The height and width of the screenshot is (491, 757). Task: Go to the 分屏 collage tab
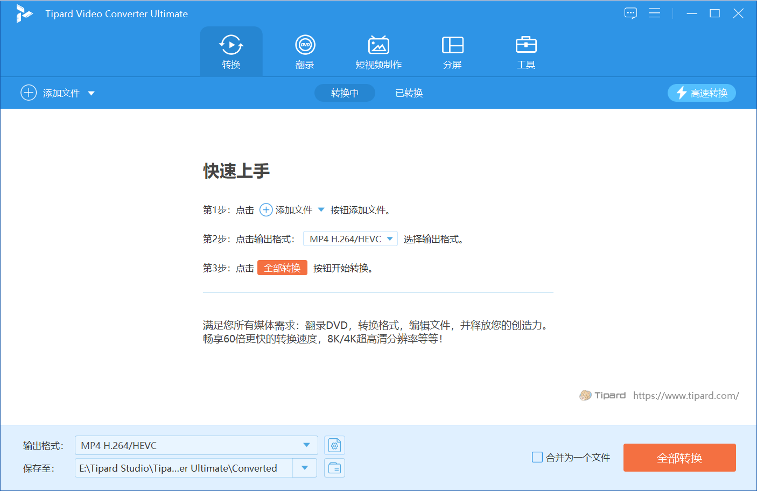pos(452,52)
